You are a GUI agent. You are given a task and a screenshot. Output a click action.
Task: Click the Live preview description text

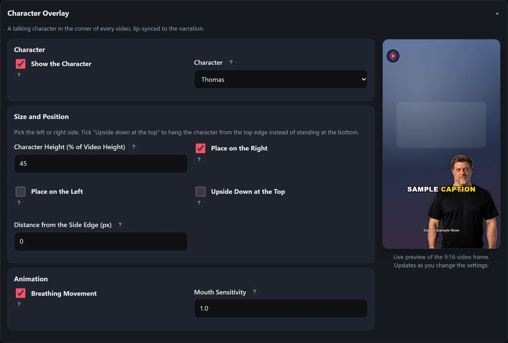[x=441, y=261]
